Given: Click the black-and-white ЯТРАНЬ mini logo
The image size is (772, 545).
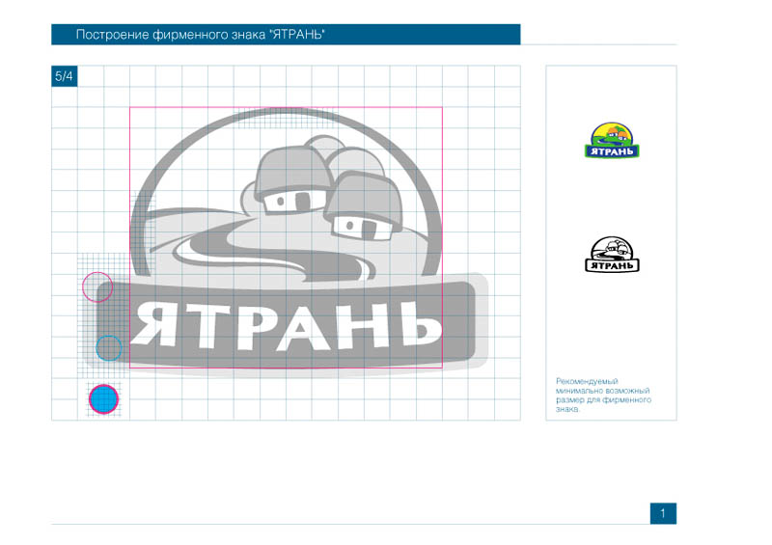Looking at the screenshot, I should pyautogui.click(x=612, y=254).
